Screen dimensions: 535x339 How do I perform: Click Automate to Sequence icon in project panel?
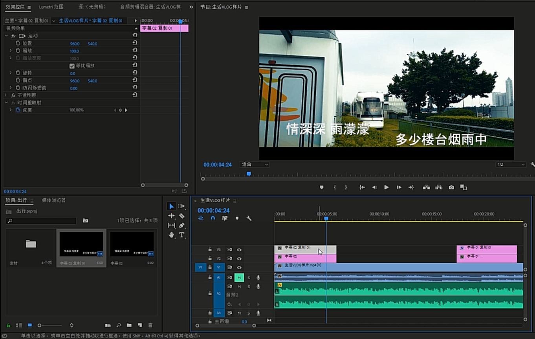[108, 325]
